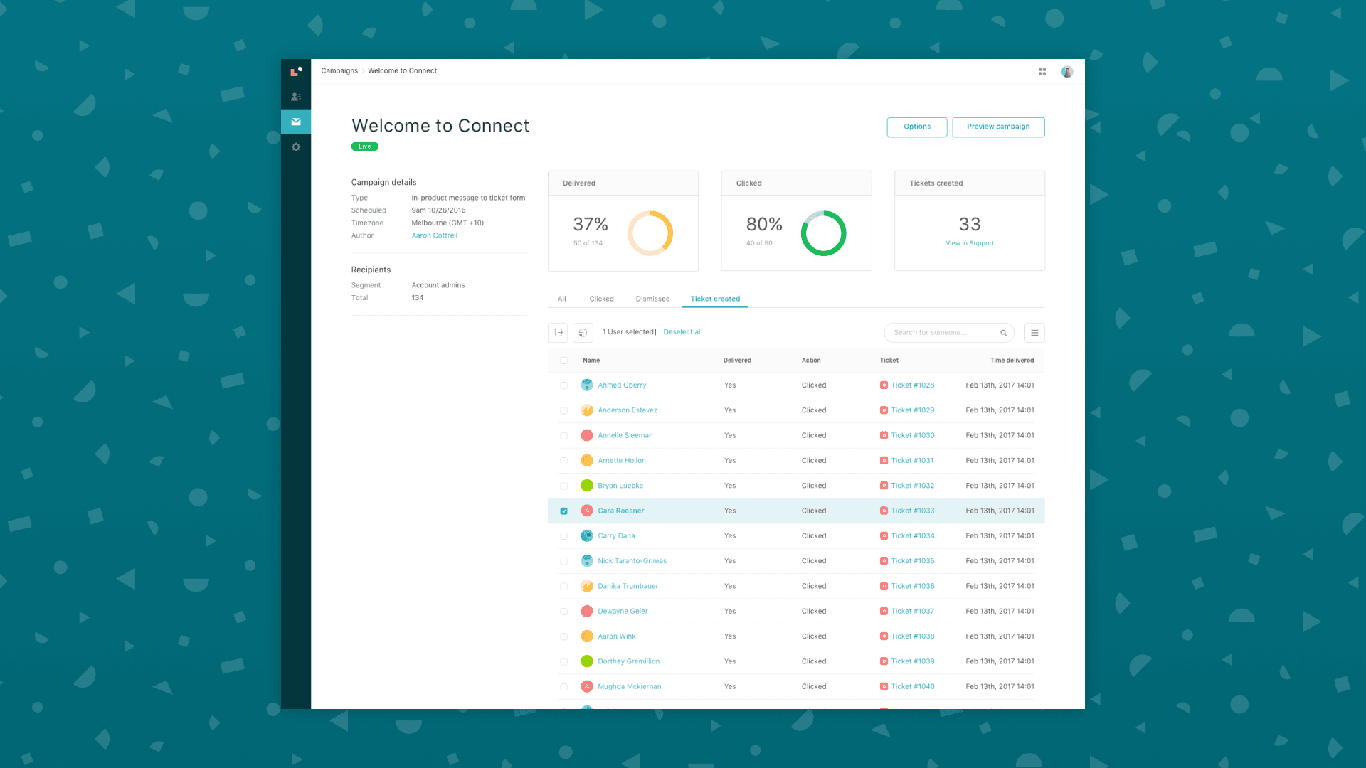Click the search icon in recipient search bar
This screenshot has width=1366, height=768.
pos(1004,332)
